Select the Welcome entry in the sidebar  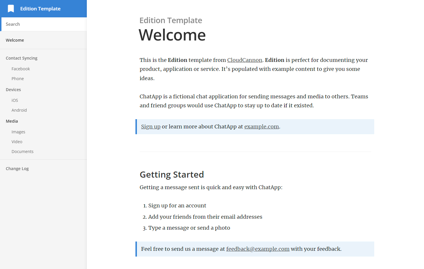[15, 40]
